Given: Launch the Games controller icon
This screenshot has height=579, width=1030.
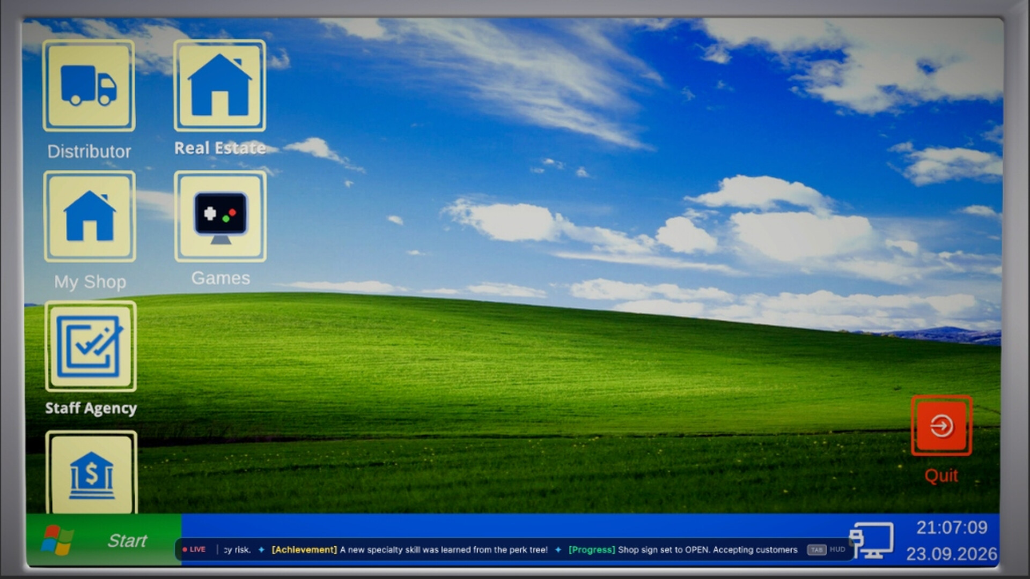Looking at the screenshot, I should click(220, 217).
